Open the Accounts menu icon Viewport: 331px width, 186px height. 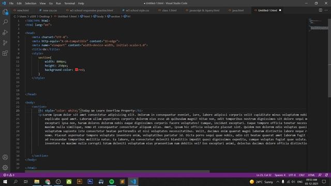pyautogui.click(x=5, y=157)
